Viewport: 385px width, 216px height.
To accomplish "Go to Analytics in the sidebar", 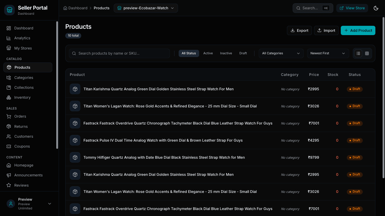I will (x=28, y=38).
